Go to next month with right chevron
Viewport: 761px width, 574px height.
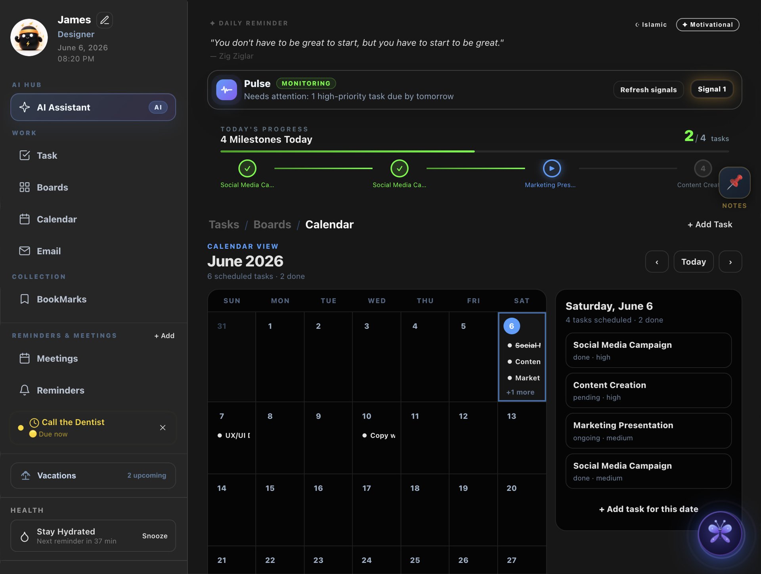(730, 261)
